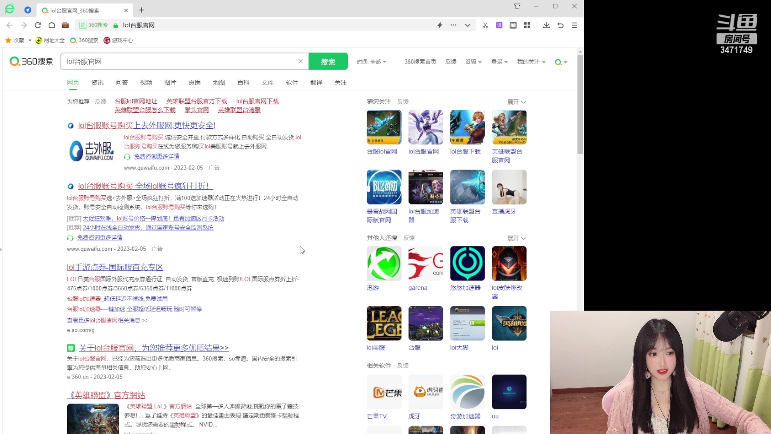This screenshot has height=434, width=771.
Task: Open the browser home page icon
Action: (x=51, y=25)
